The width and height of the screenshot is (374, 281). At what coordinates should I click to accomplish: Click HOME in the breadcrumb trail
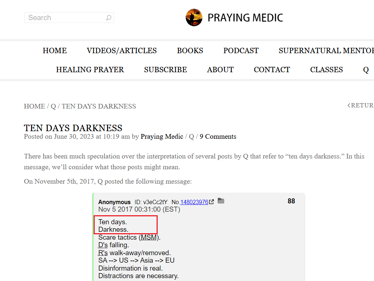tap(34, 106)
